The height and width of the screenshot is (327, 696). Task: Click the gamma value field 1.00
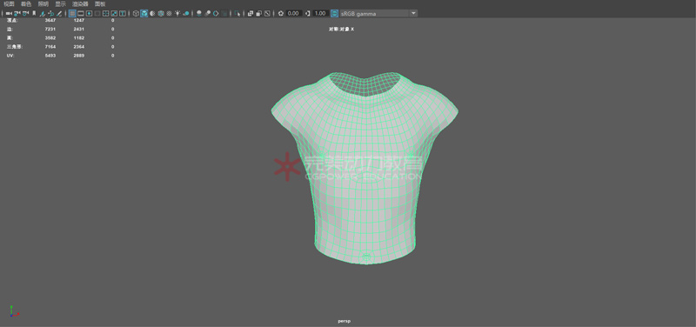click(320, 13)
